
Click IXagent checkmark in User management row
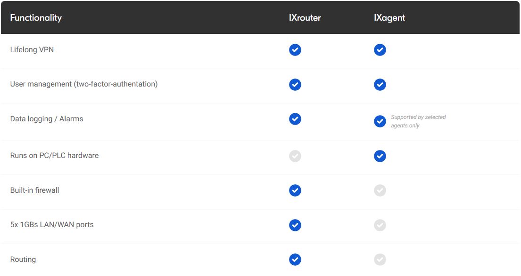(x=380, y=85)
